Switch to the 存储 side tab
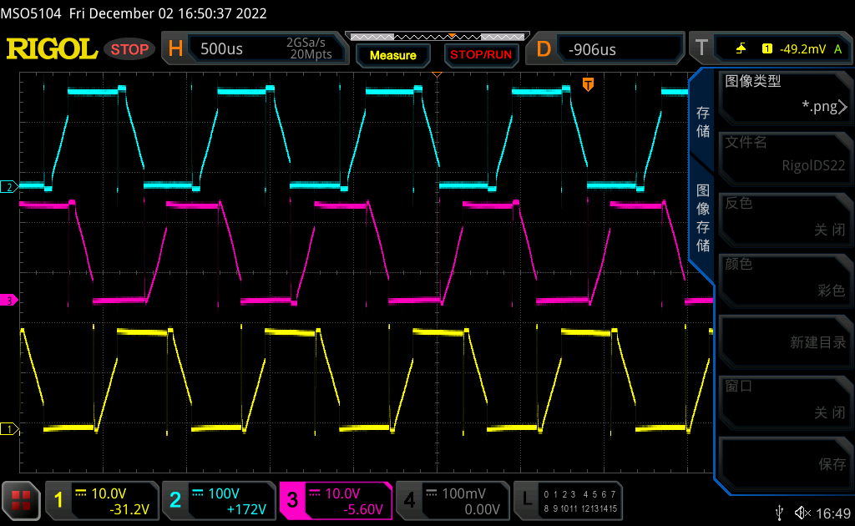Viewport: 855px width, 526px height. tap(703, 122)
